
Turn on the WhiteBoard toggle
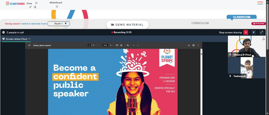pyautogui.click(x=56, y=6)
